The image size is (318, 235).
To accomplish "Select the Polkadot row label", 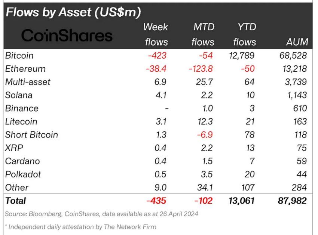I will [x=23, y=174].
